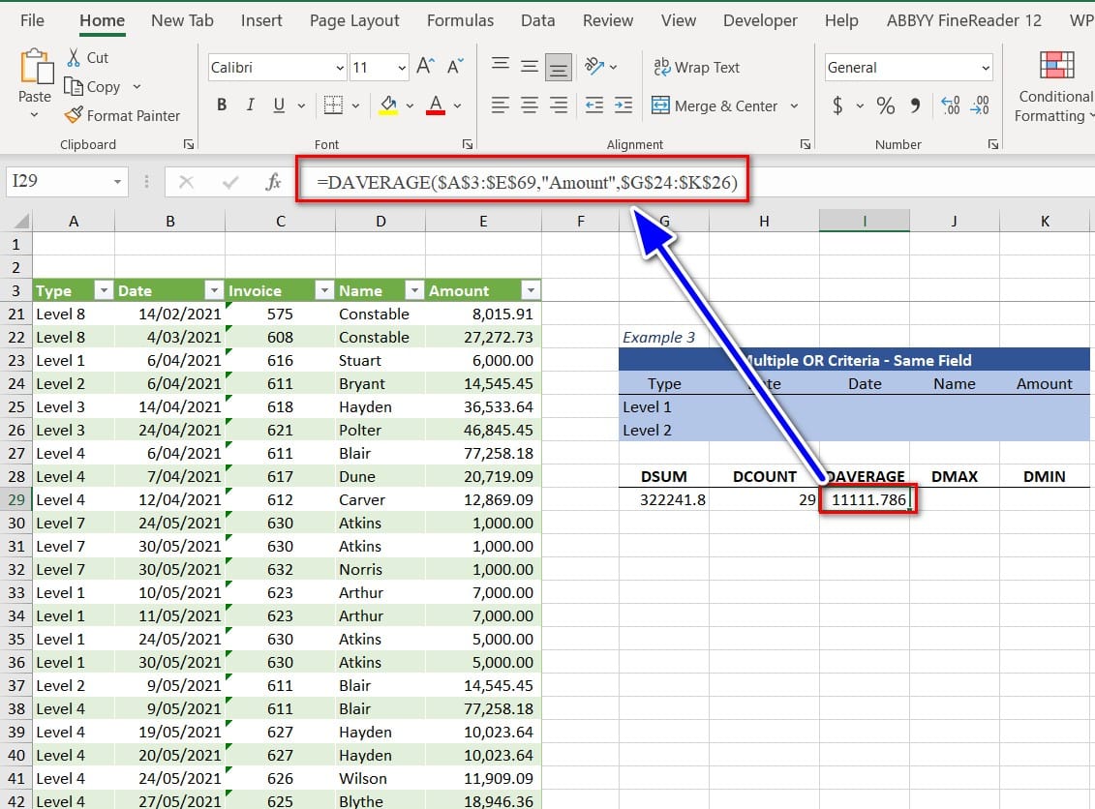The width and height of the screenshot is (1095, 809).
Task: Click the Merge & Center button
Action: pos(715,105)
